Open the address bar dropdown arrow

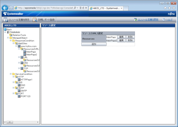78,8
